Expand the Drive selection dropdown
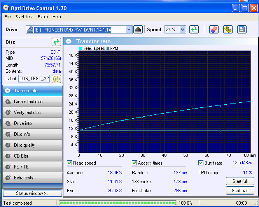 tap(129, 30)
